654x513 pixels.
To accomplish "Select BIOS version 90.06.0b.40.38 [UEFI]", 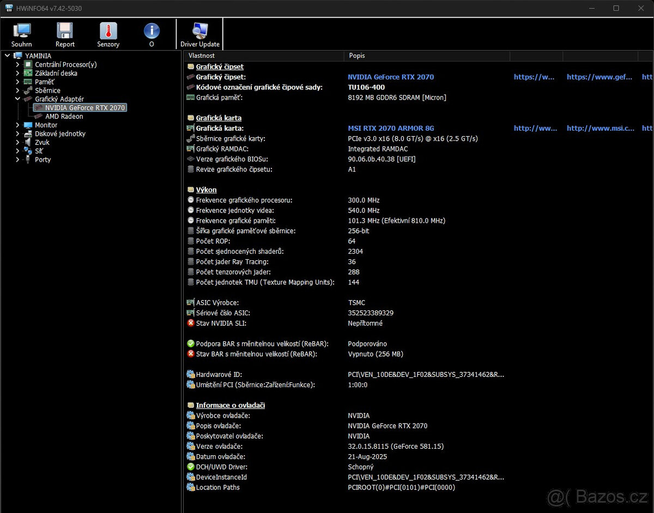I will [x=382, y=159].
